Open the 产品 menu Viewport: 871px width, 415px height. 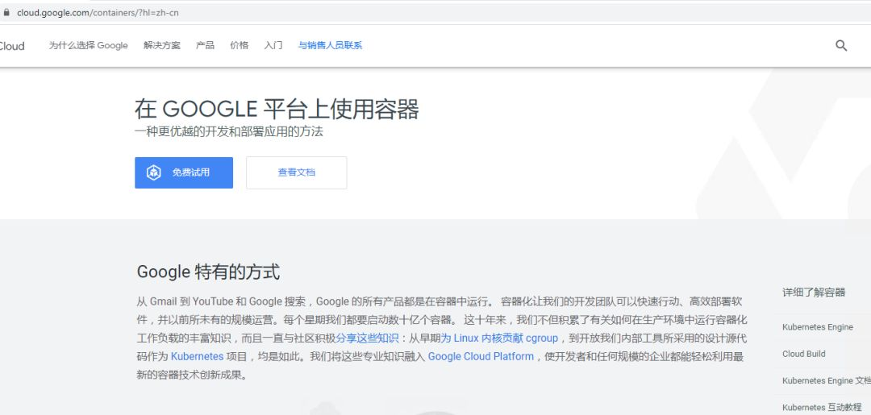205,45
